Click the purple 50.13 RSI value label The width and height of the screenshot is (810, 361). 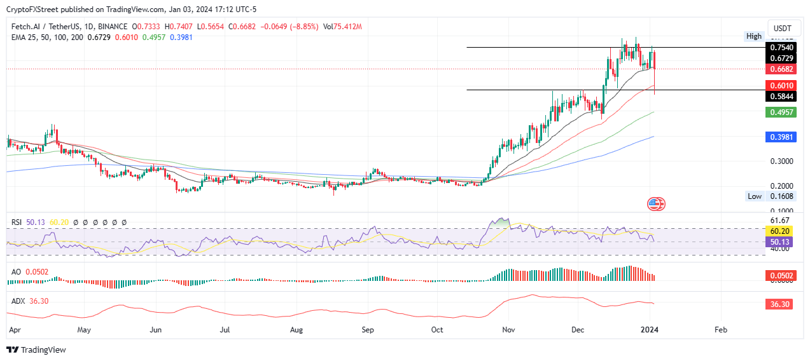[x=780, y=242]
